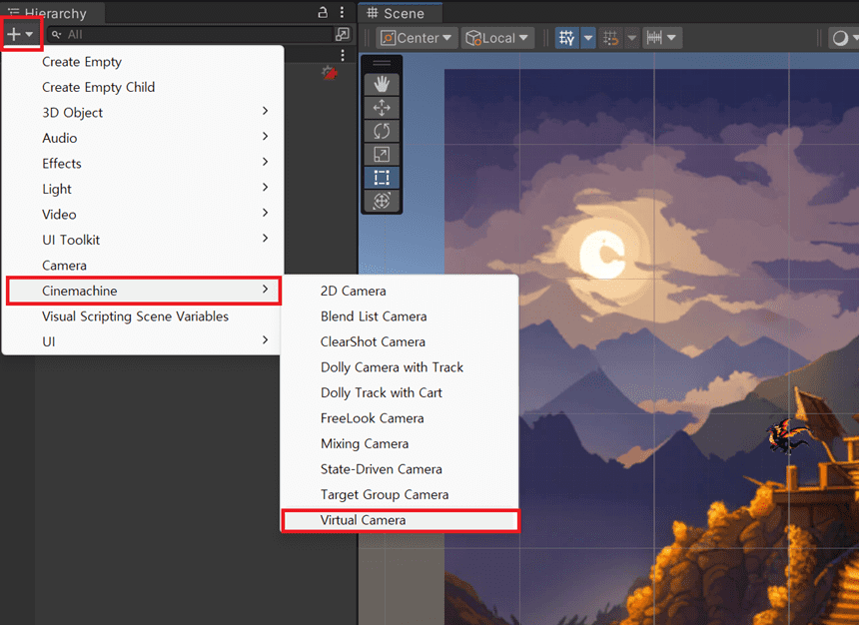This screenshot has height=625, width=859.
Task: Toggle the grid snap increment icon
Action: tap(611, 38)
